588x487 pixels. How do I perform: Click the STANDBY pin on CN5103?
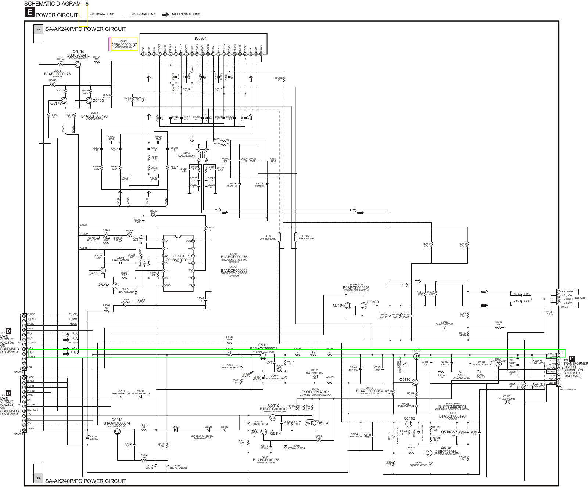[32, 410]
